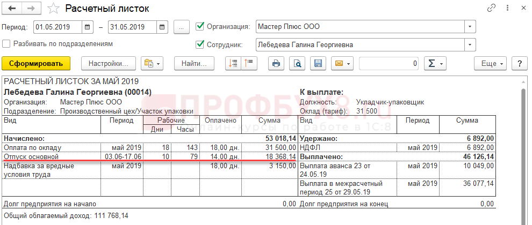Viewport: 532px width, 225px height.
Task: Click employee name Лебедева Галина Георгиевна (00014)
Action: coord(77,92)
